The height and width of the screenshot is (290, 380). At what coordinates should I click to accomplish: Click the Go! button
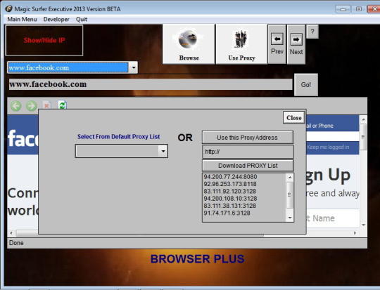(306, 85)
